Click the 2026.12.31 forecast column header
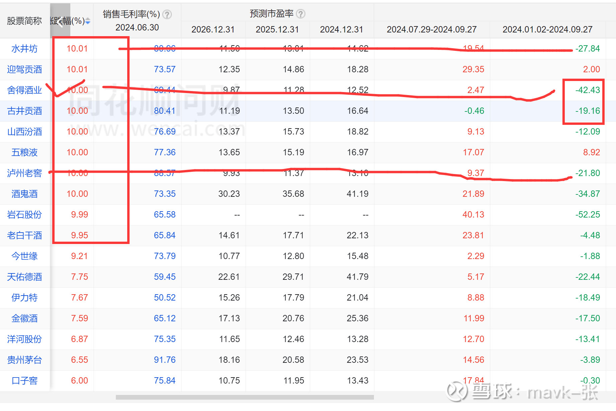The image size is (616, 411). (x=213, y=29)
